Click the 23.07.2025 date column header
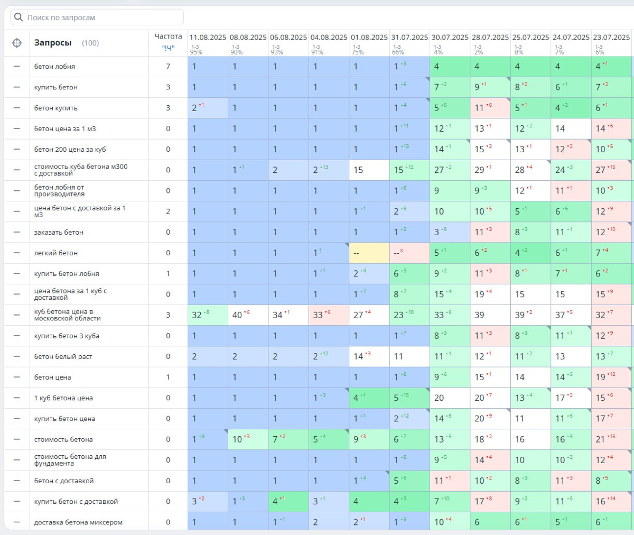This screenshot has height=535, width=634. click(611, 38)
